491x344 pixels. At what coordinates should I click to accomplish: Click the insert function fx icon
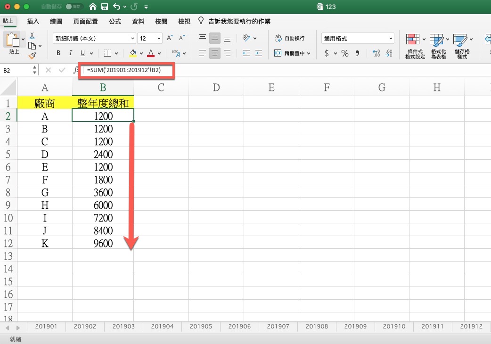tap(76, 70)
